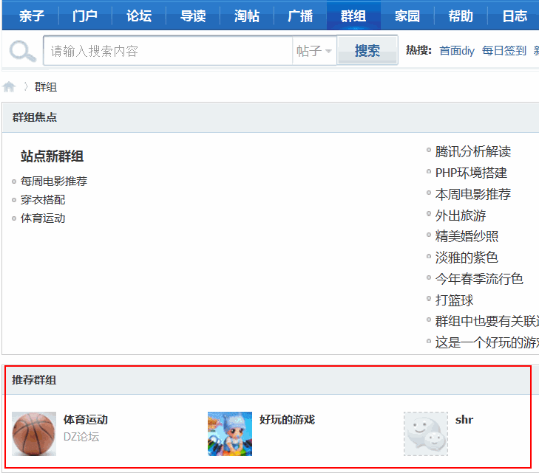
Task: Open the 淘帖 navigation tab
Action: (246, 15)
